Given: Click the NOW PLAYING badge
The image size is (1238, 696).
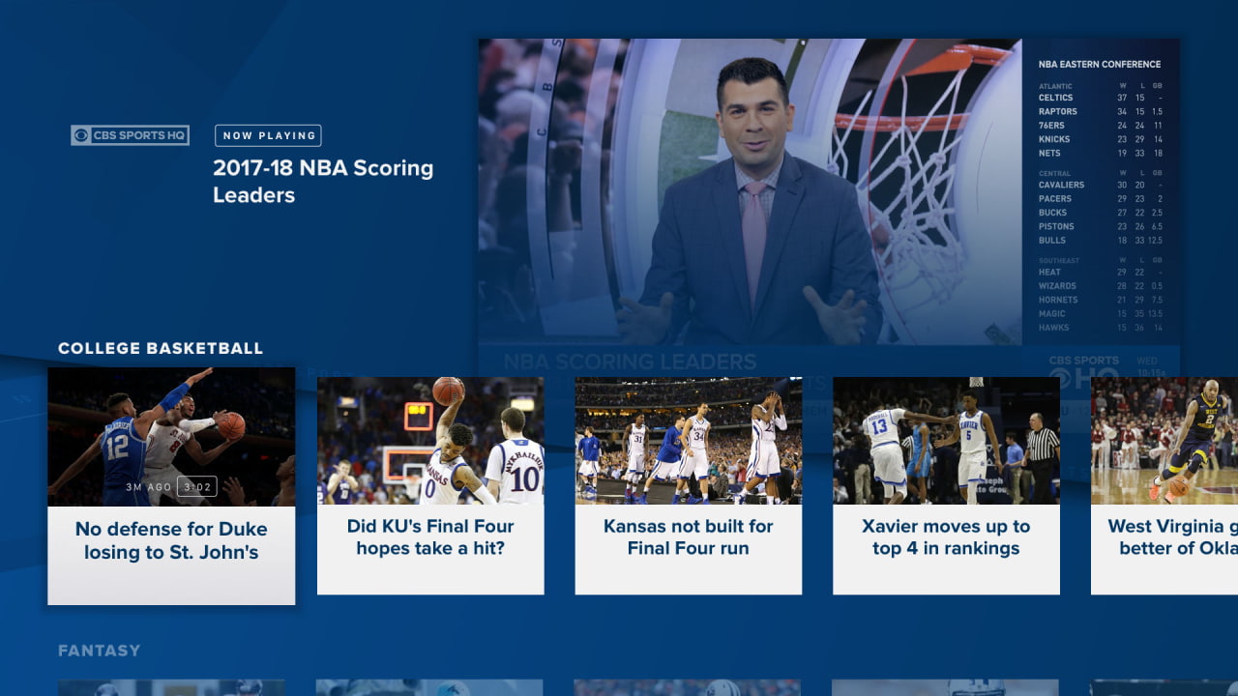Looking at the screenshot, I should [268, 135].
